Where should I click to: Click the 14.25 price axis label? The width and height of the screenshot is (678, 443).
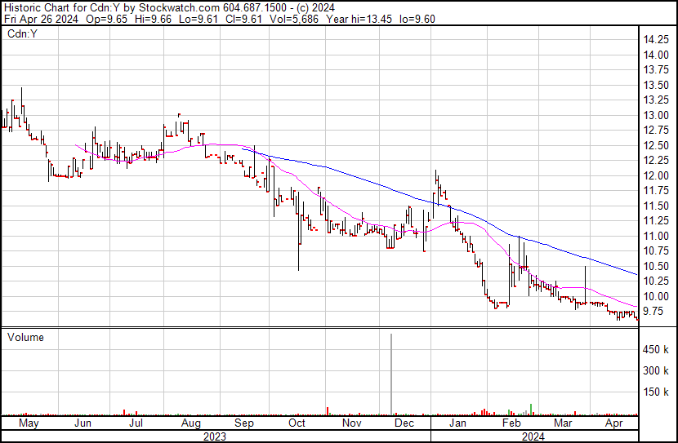coord(656,40)
